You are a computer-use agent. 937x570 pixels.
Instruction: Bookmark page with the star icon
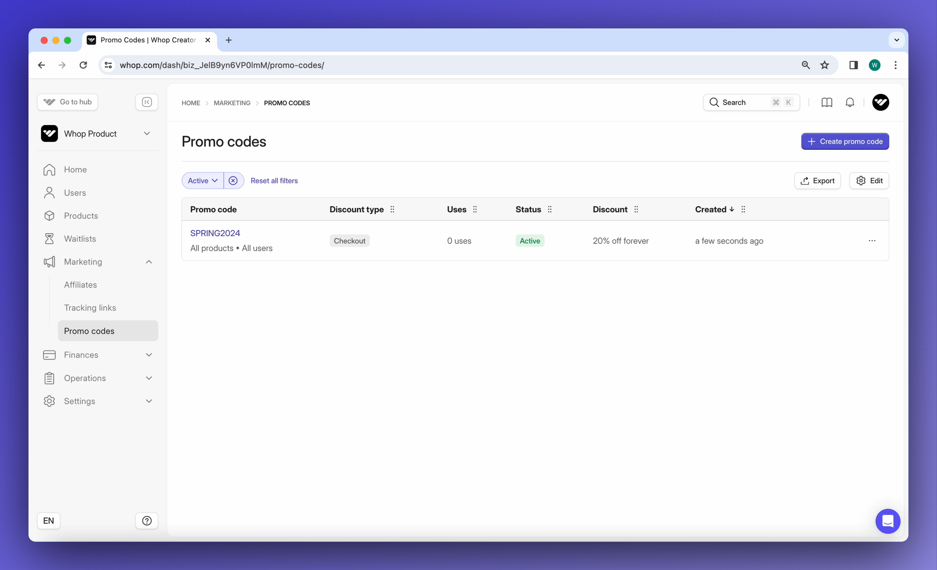point(825,65)
